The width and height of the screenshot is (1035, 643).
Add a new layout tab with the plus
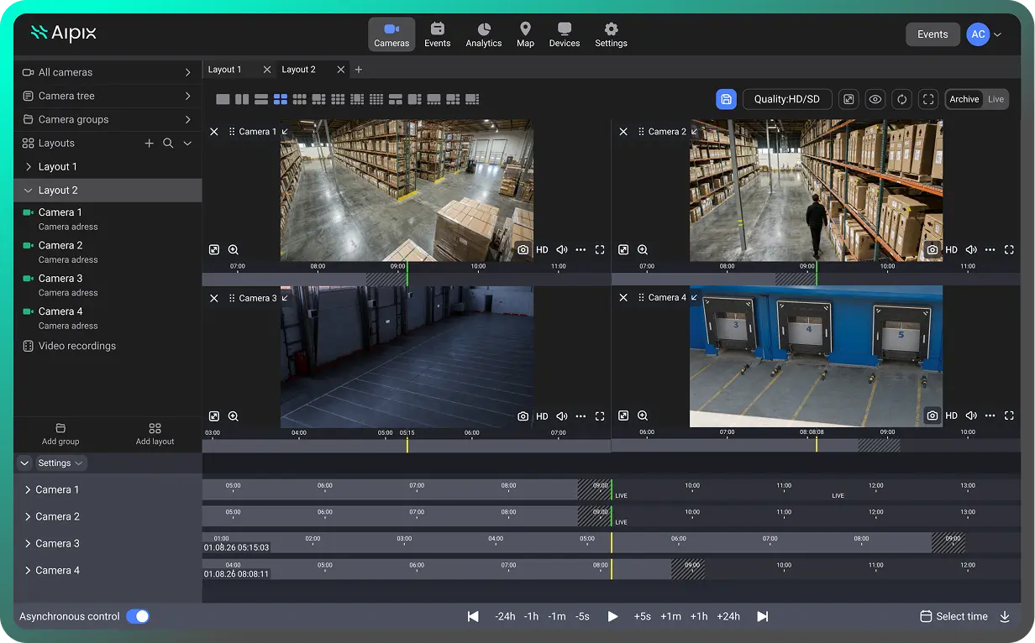click(x=358, y=70)
